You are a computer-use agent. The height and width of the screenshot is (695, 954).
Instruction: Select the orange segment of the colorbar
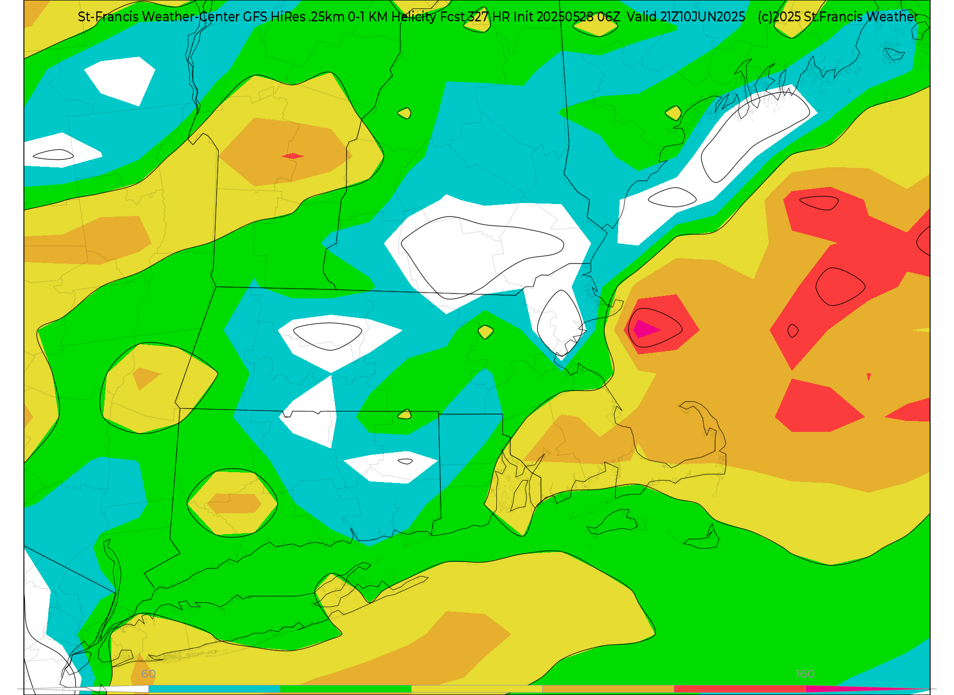[608, 689]
